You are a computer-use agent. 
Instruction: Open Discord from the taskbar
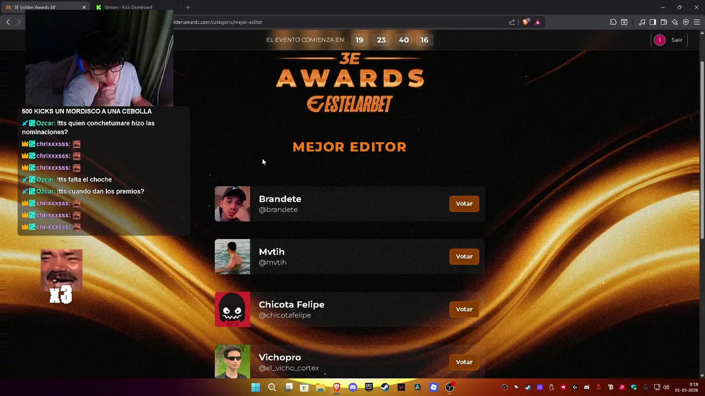352,387
